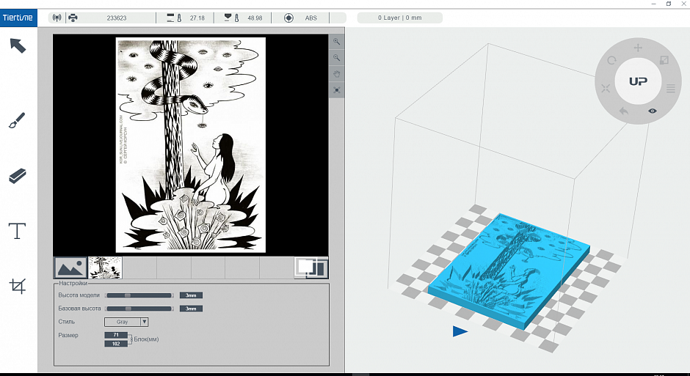Click the move arrows icon on wheel
The height and width of the screenshot is (376, 690).
click(x=606, y=88)
